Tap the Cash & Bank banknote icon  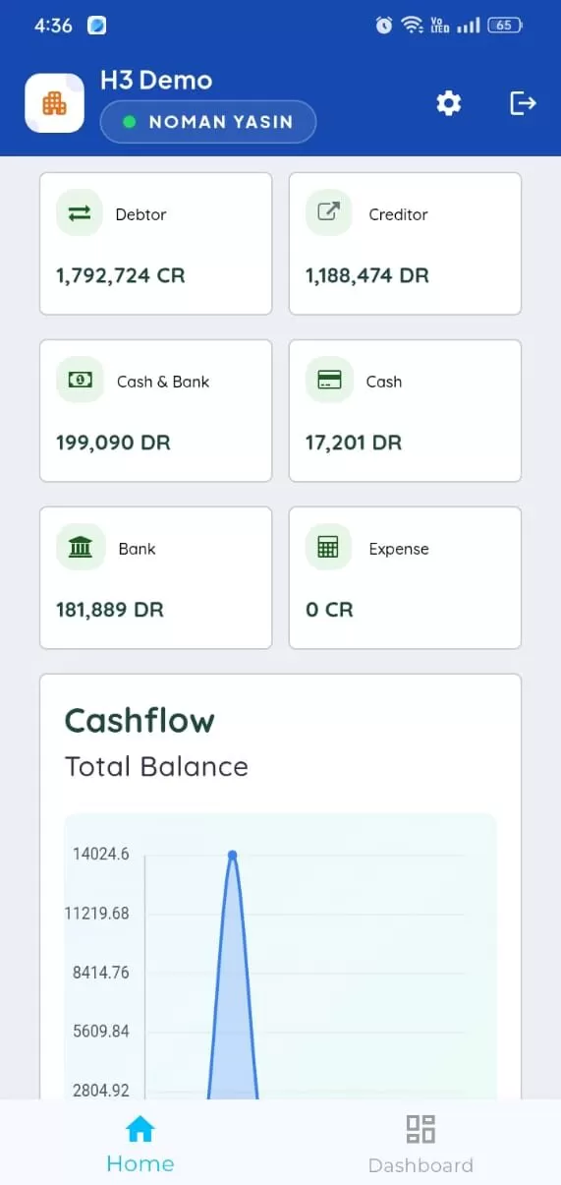pyautogui.click(x=80, y=380)
